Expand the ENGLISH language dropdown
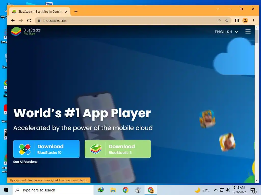The height and width of the screenshot is (195, 261). (227, 32)
